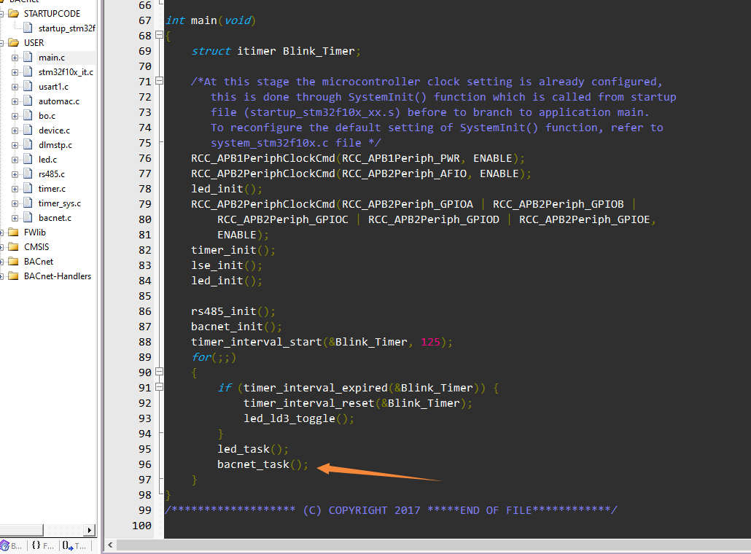Expand the usart1.c file node
Screen dimensions: 751x554
[x=15, y=87]
